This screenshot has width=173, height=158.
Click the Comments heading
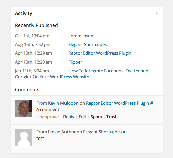coord(27,90)
